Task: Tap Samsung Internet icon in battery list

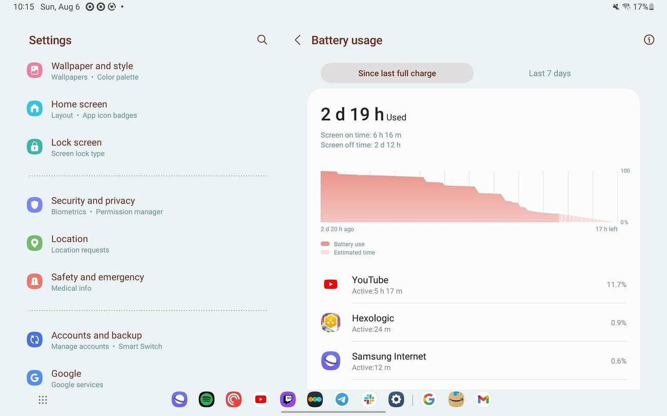Action: click(330, 361)
